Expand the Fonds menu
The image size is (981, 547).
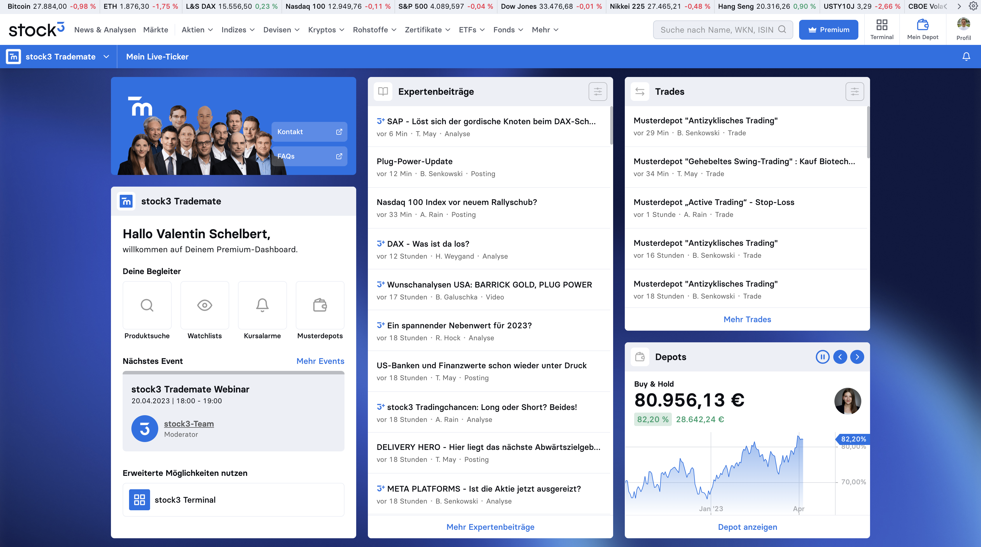pos(508,30)
